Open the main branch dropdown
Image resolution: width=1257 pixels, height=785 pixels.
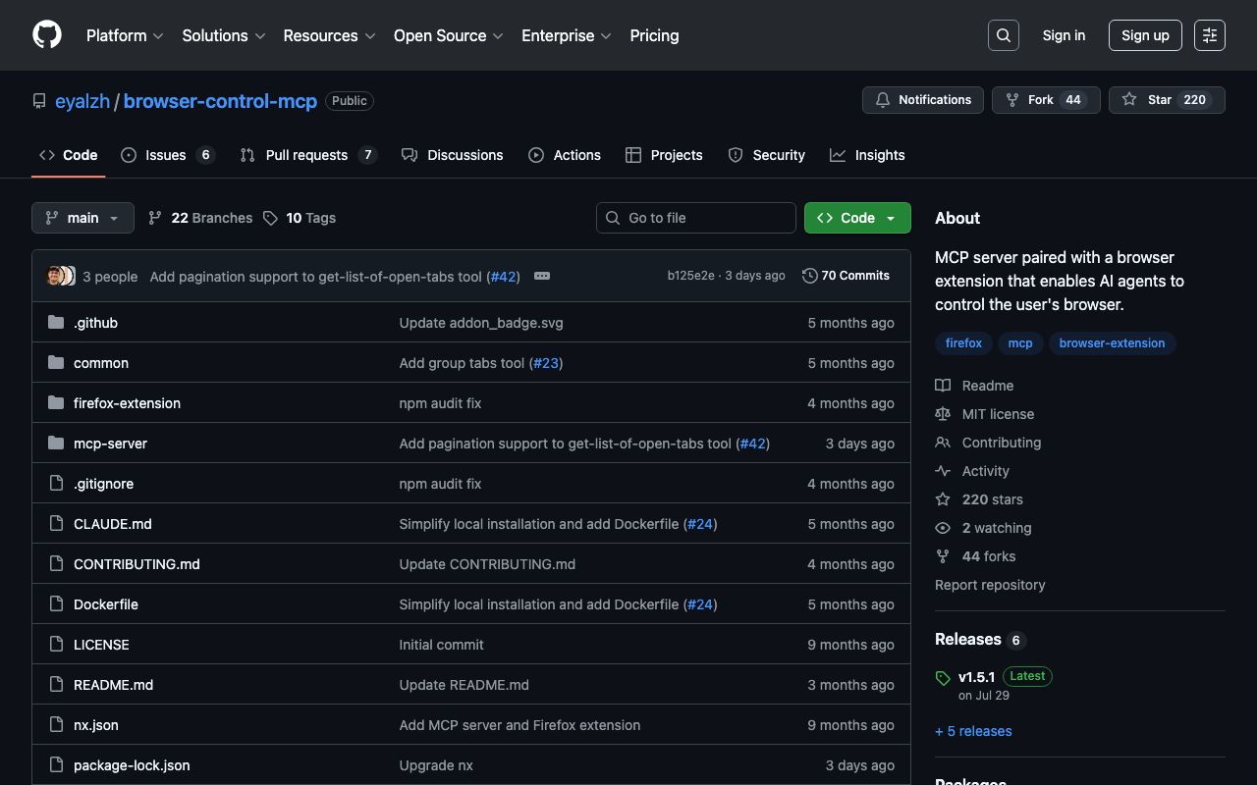point(82,218)
